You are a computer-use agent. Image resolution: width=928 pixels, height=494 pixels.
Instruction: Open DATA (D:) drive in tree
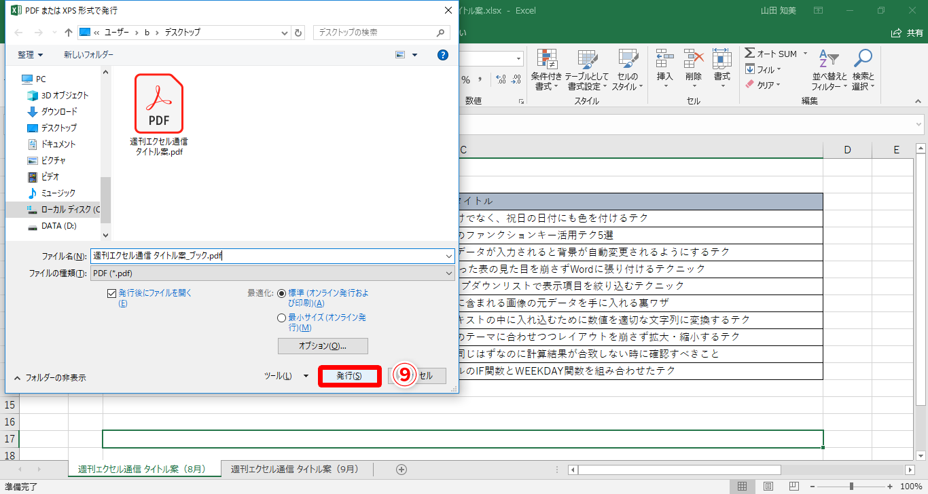pyautogui.click(x=54, y=225)
